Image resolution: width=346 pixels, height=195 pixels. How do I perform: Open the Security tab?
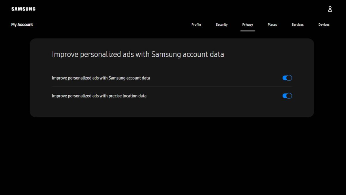pyautogui.click(x=221, y=25)
